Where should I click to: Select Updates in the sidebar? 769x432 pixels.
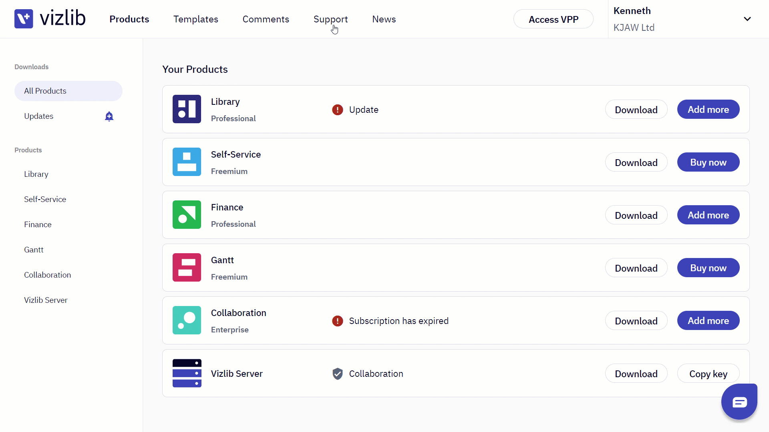pos(38,116)
